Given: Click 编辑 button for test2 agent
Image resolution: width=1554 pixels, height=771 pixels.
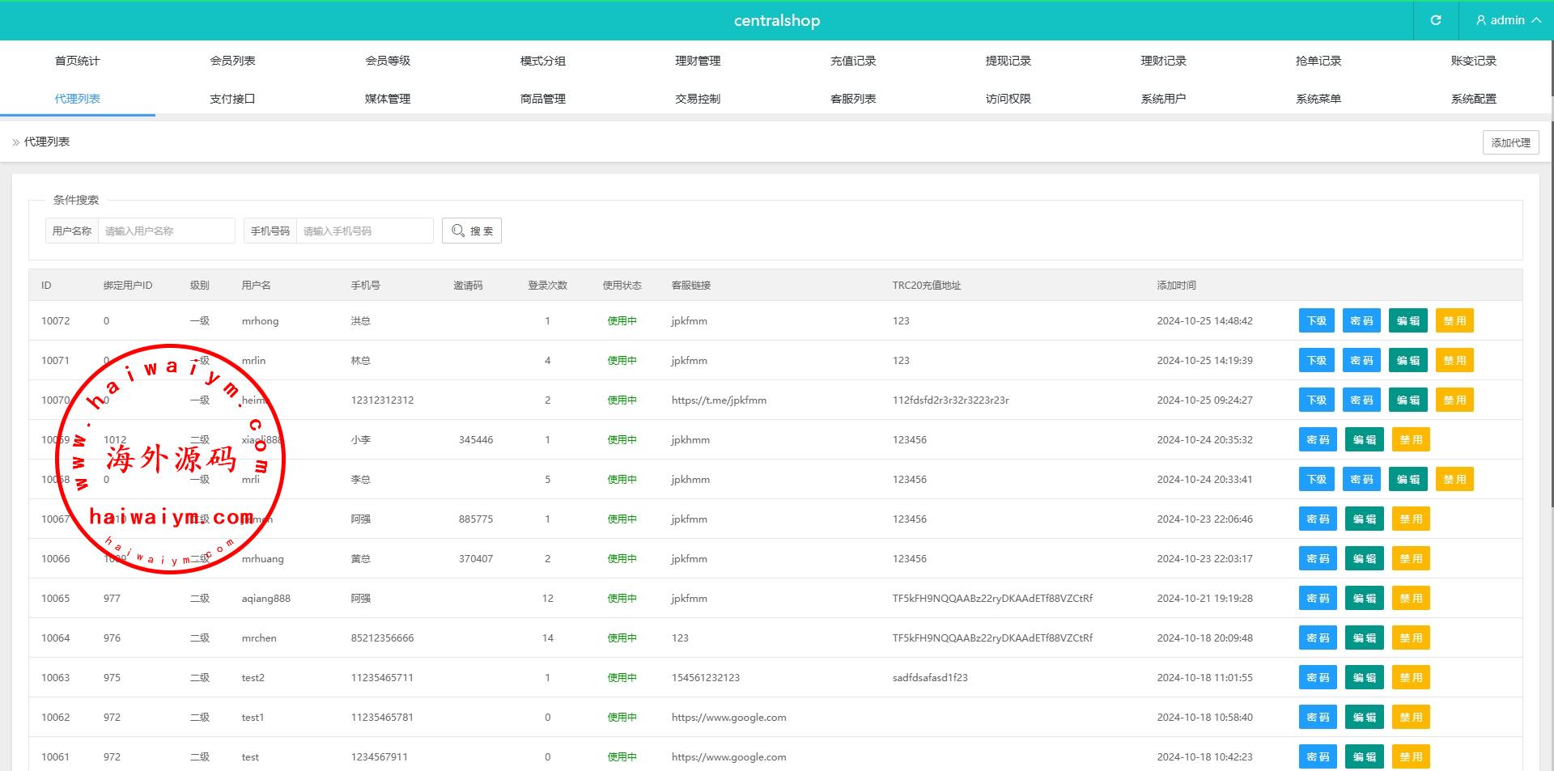Looking at the screenshot, I should [x=1365, y=678].
